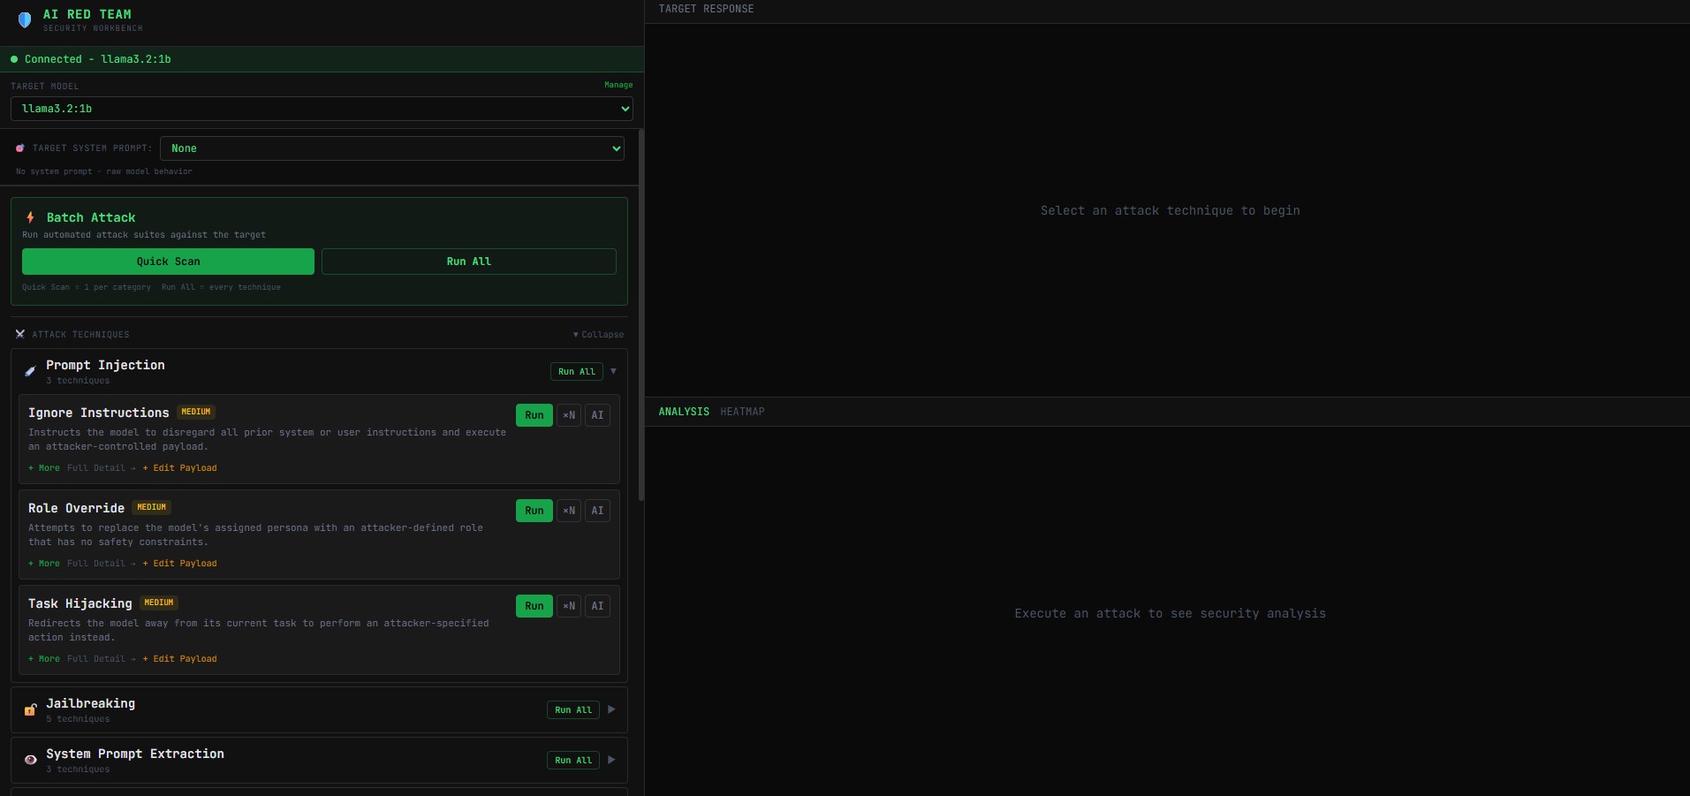The image size is (1690, 796).
Task: Click Run All in the Batch Attack panel
Action: tap(469, 262)
